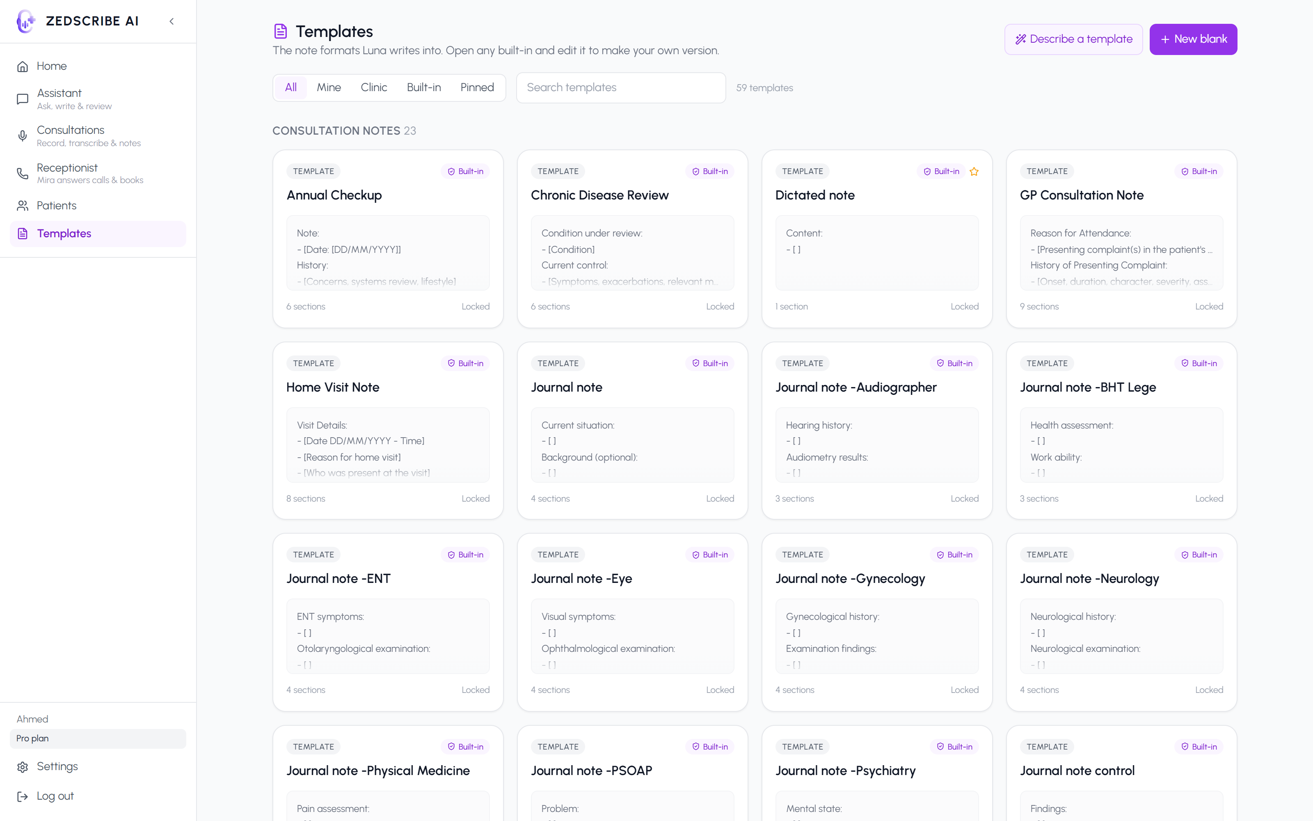
Task: Click Built-in shield badge on Journal note -Eye
Action: pos(710,555)
